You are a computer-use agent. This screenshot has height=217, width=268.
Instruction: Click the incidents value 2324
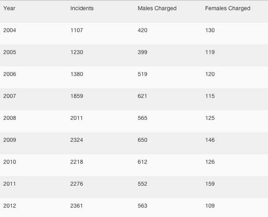[77, 140]
